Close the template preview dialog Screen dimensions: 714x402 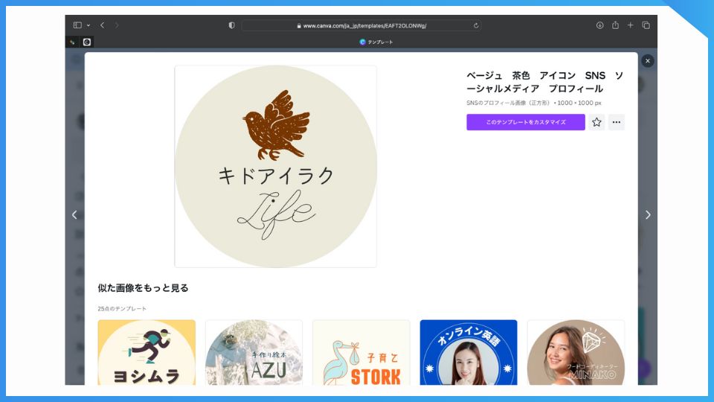[x=648, y=61]
